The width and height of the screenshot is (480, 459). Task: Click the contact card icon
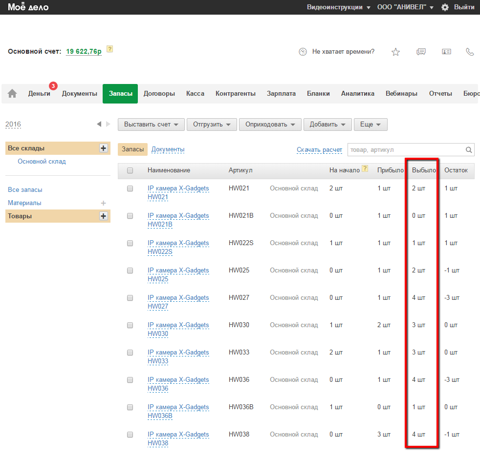[x=446, y=52]
